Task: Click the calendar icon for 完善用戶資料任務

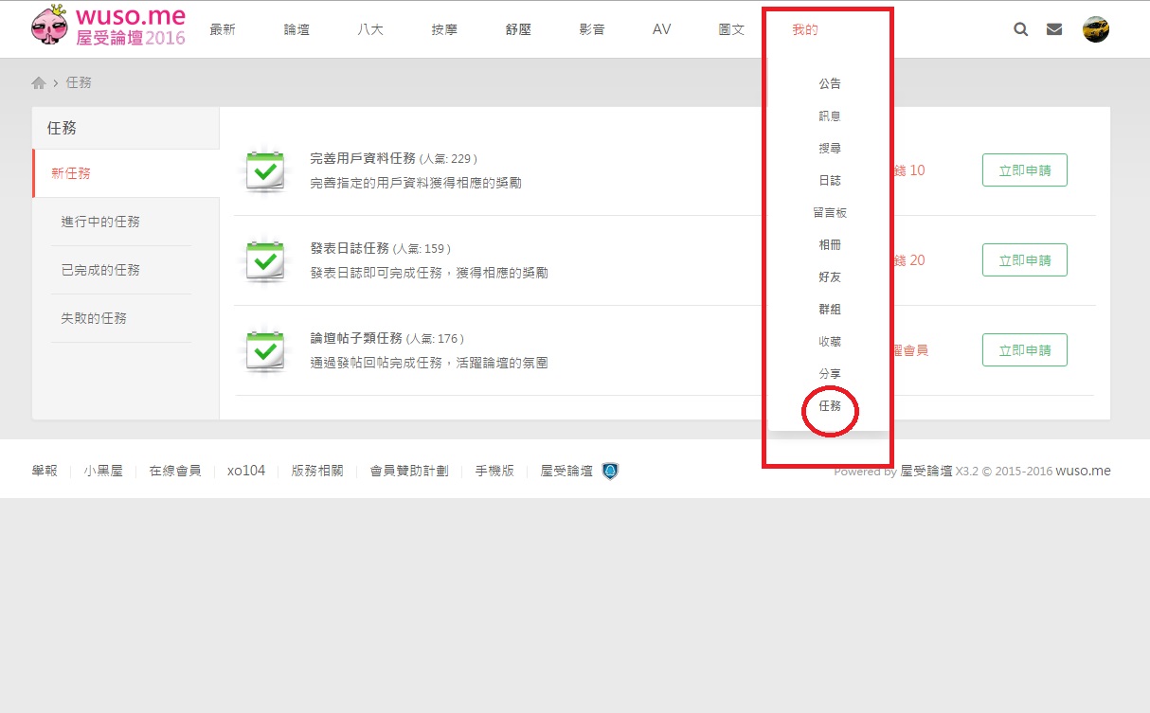Action: (265, 171)
